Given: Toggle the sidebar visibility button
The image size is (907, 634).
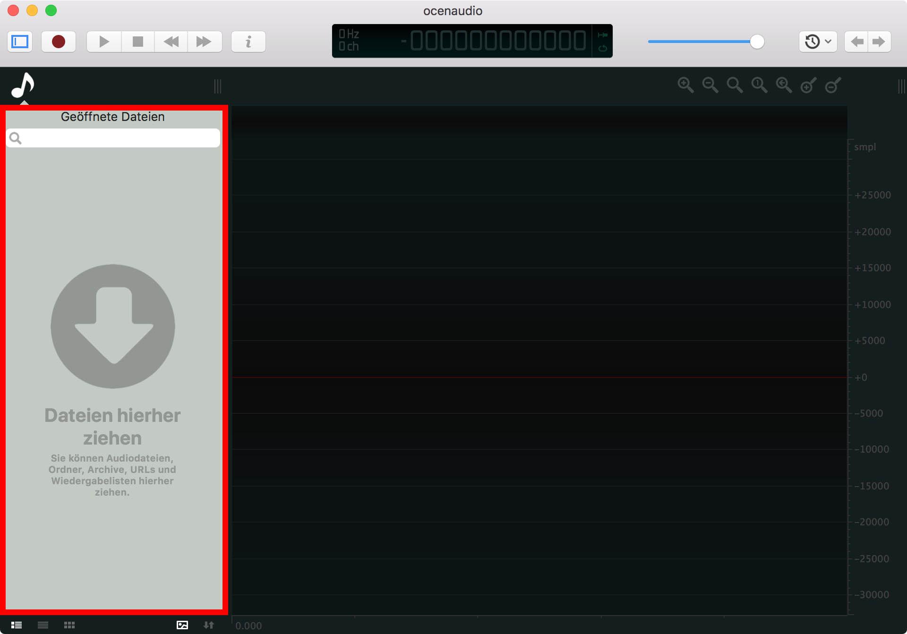Looking at the screenshot, I should pyautogui.click(x=20, y=42).
